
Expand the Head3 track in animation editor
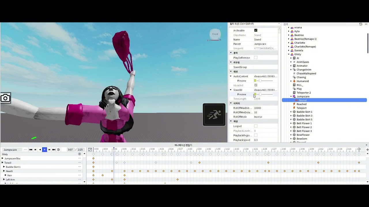pos(4,171)
